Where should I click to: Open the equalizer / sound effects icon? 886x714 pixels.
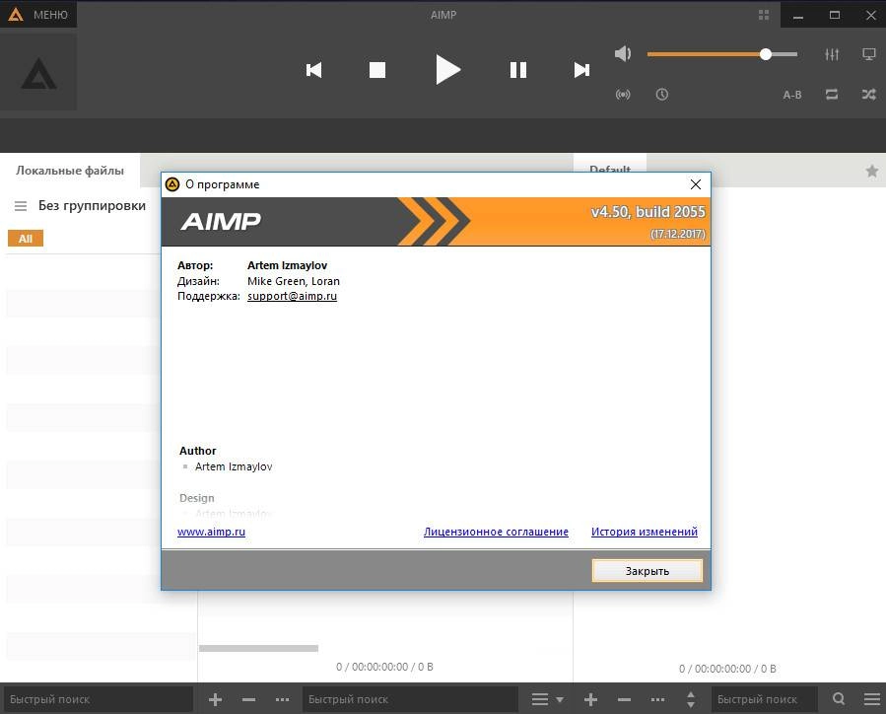click(832, 54)
